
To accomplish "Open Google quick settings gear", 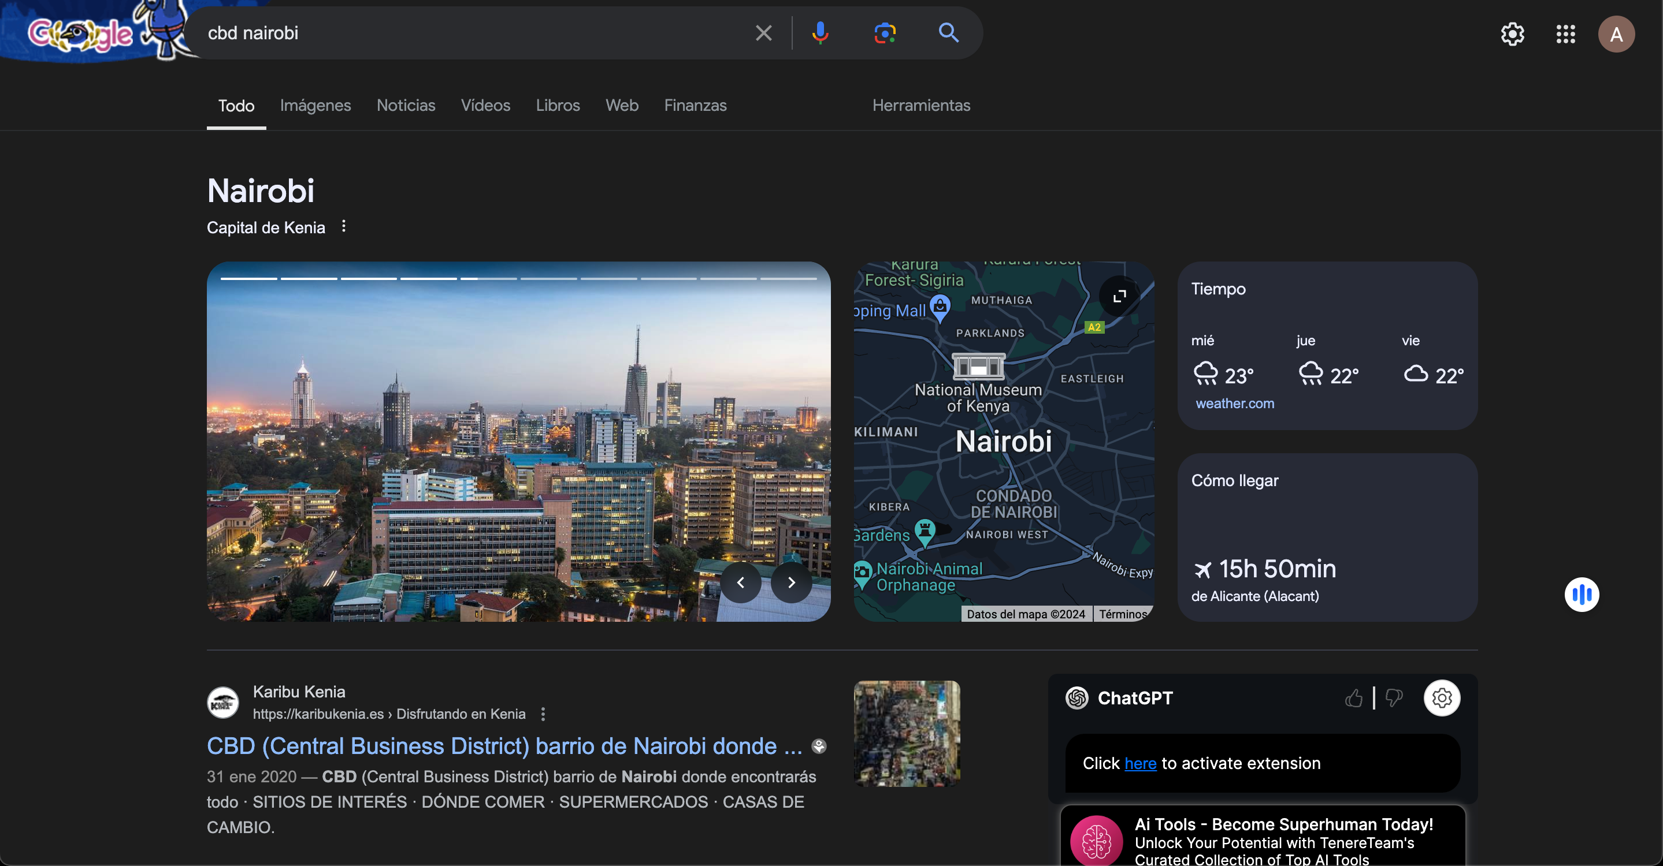I will point(1512,34).
